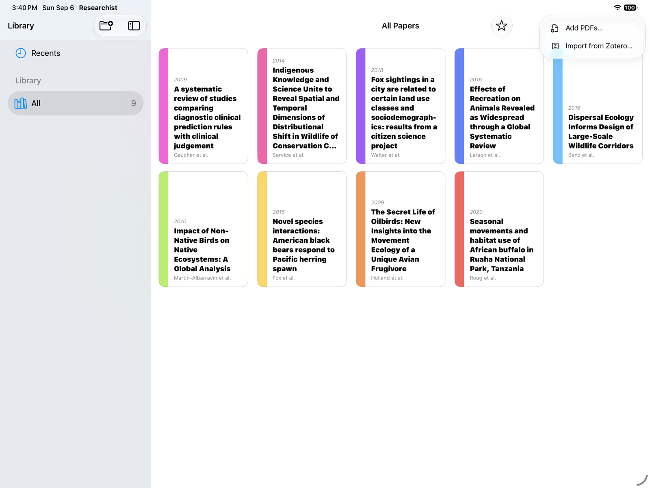Screen dimensions: 650x488
Task: Click the 2018 year label
Action: point(377,70)
